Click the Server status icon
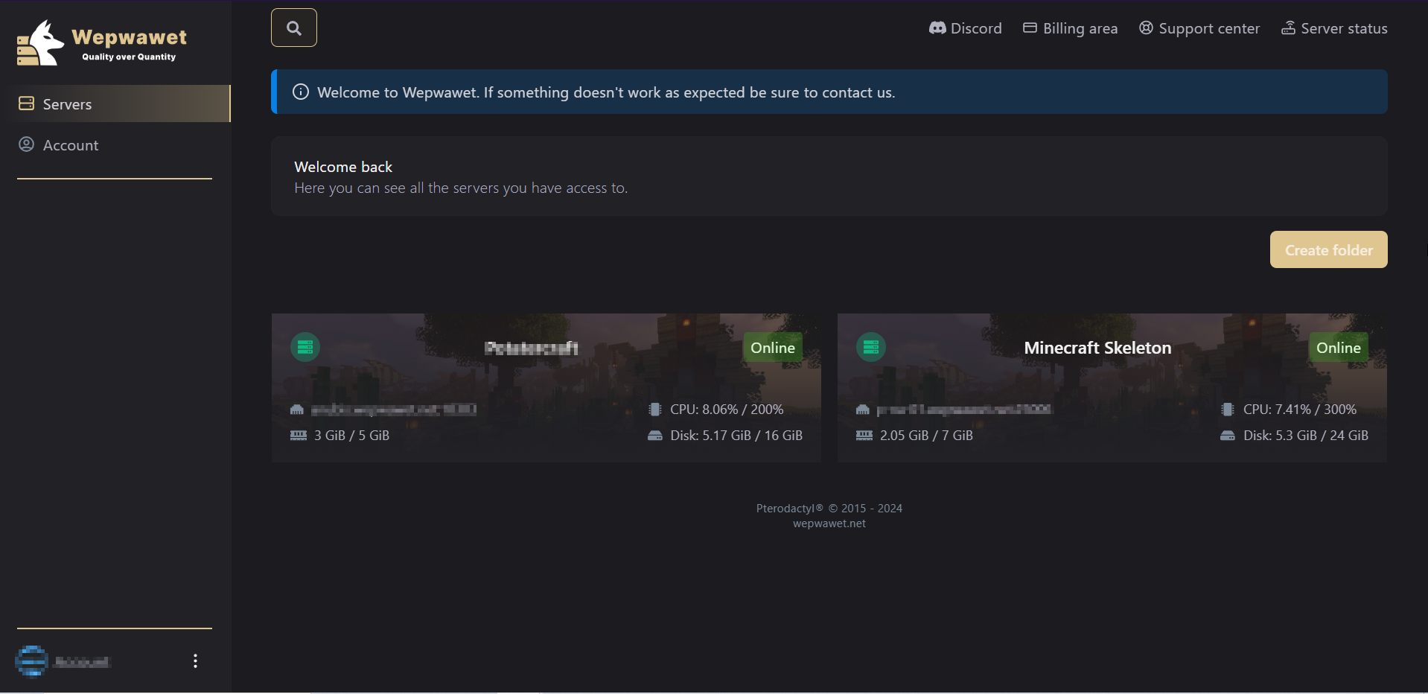The height and width of the screenshot is (694, 1428). pos(1288,28)
